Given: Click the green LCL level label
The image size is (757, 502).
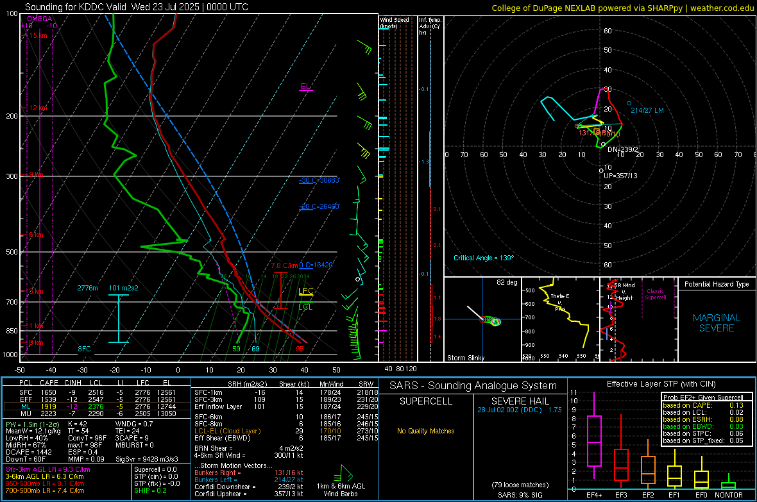Looking at the screenshot, I should pos(305,307).
